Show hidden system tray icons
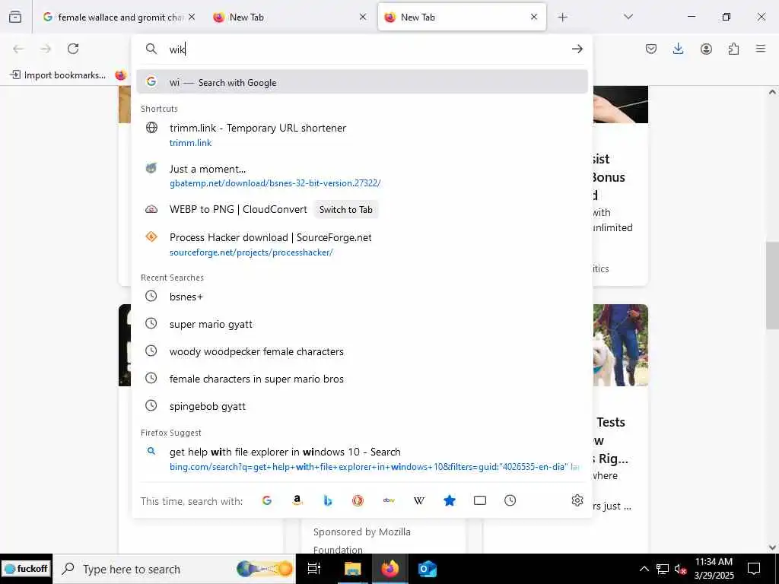 (644, 569)
